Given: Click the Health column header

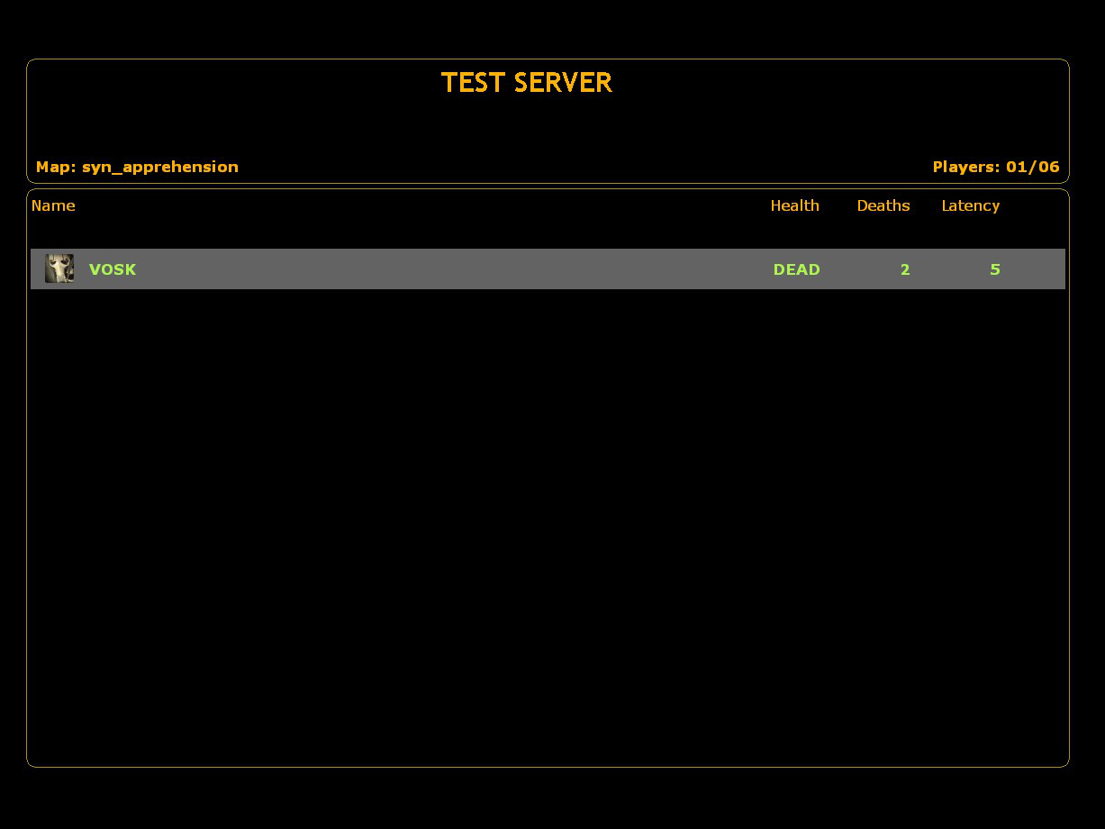Looking at the screenshot, I should tap(795, 205).
